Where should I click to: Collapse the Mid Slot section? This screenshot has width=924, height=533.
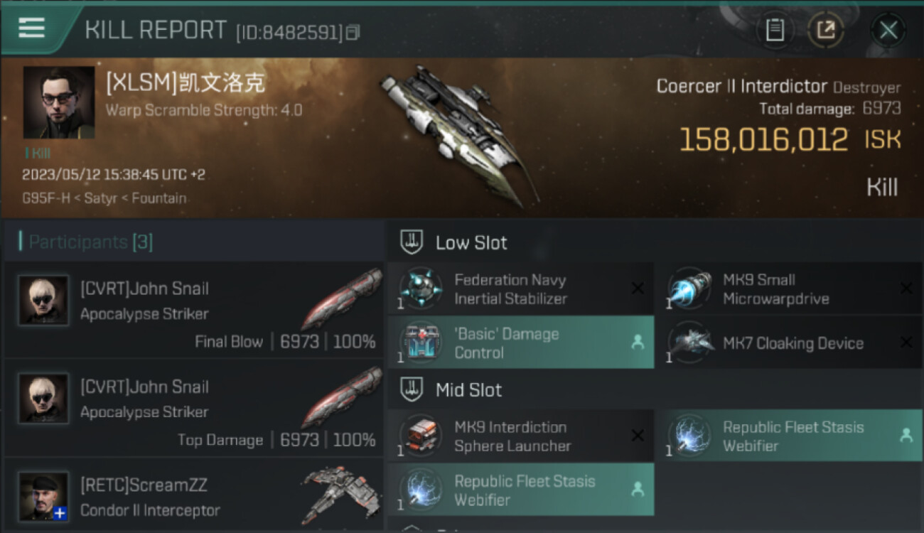[x=451, y=389]
